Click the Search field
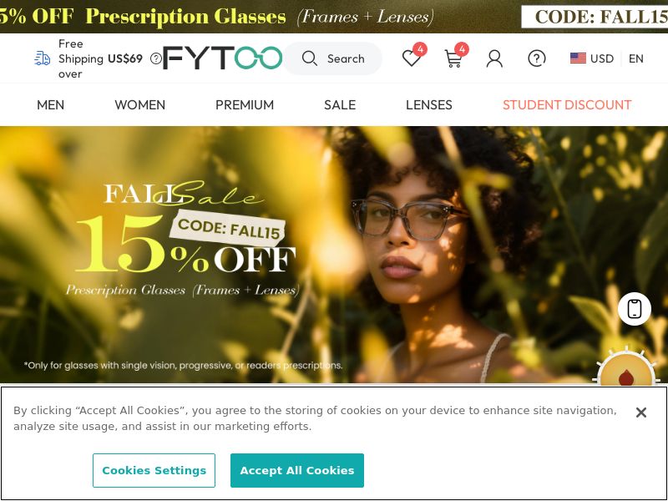The width and height of the screenshot is (668, 501). coord(332,58)
